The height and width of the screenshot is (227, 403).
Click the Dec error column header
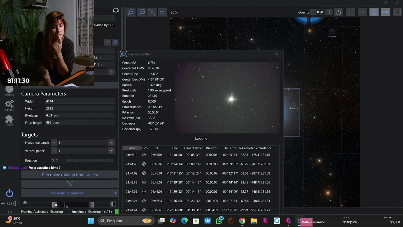click(x=230, y=148)
